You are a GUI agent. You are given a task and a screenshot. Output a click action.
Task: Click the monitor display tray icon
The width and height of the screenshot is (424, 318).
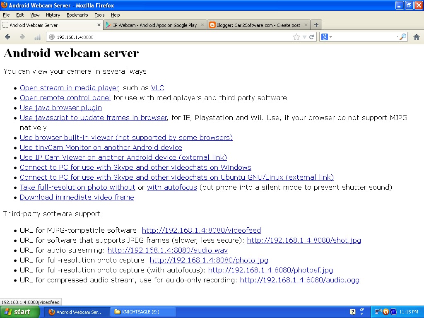coord(394,312)
